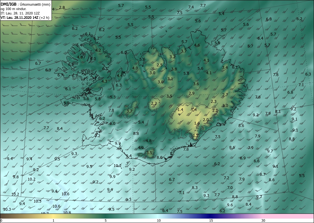This screenshot has height=223, width=314.
Task: Click the 10.8 value on the map
Action: 67,213
